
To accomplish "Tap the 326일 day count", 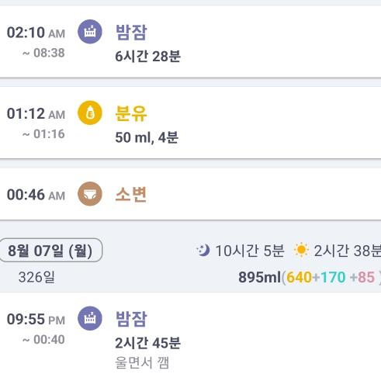I will click(x=36, y=277).
